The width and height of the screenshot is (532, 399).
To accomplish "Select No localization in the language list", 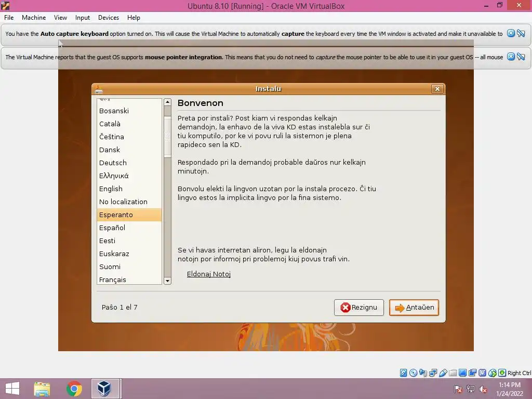I will pos(129,202).
